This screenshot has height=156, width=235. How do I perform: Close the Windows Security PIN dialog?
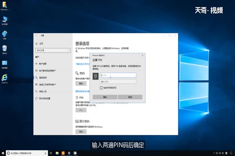pyautogui.click(x=143, y=55)
